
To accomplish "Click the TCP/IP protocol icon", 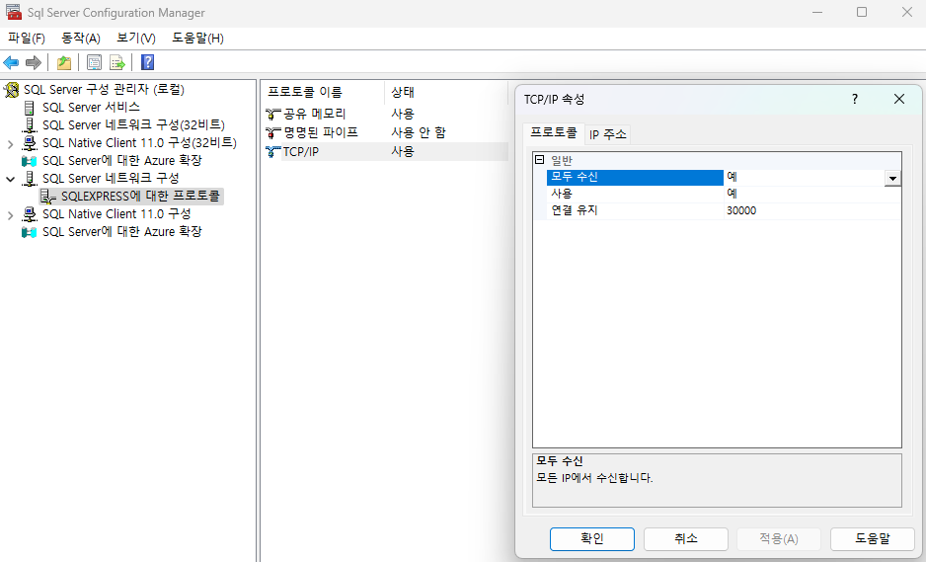I will point(272,152).
